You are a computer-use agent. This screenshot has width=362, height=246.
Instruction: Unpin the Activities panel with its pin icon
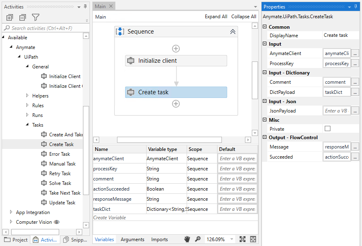[85, 6]
